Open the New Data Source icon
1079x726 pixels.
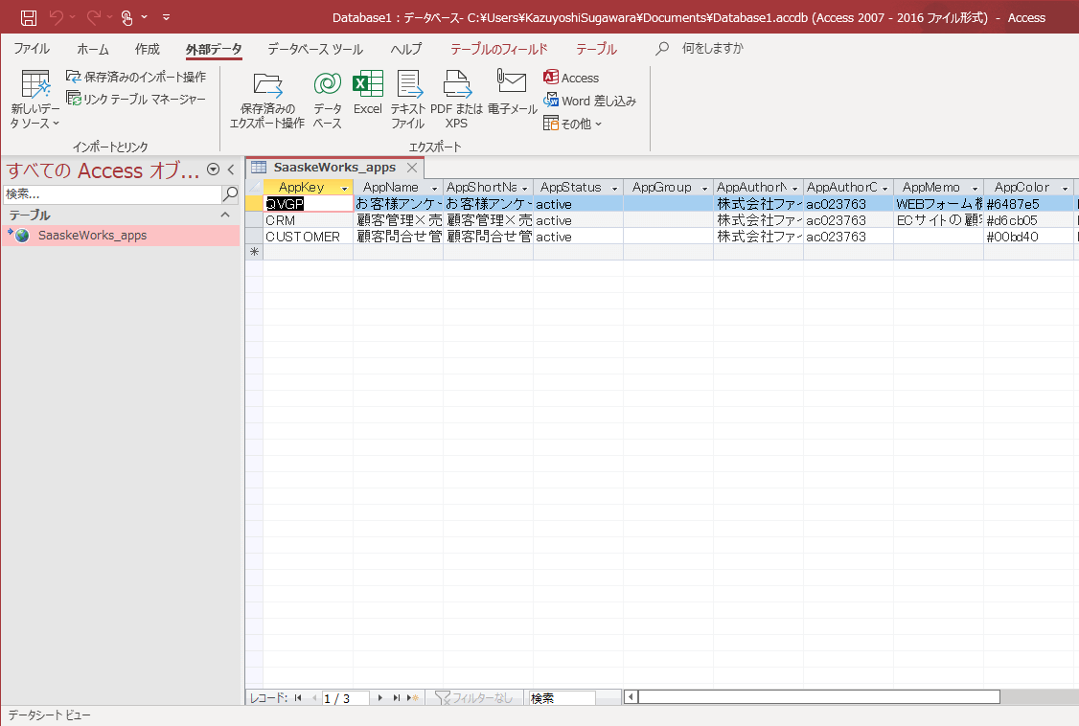tap(35, 84)
